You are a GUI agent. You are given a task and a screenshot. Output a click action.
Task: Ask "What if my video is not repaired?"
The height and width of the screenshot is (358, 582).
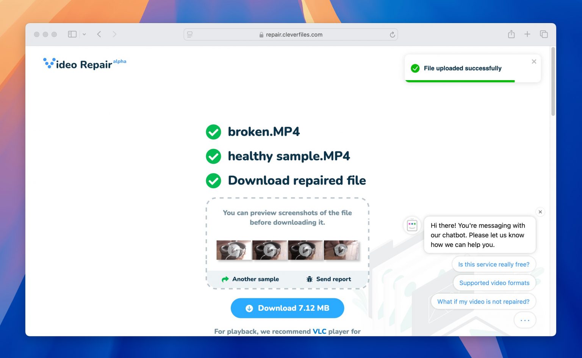pos(483,301)
